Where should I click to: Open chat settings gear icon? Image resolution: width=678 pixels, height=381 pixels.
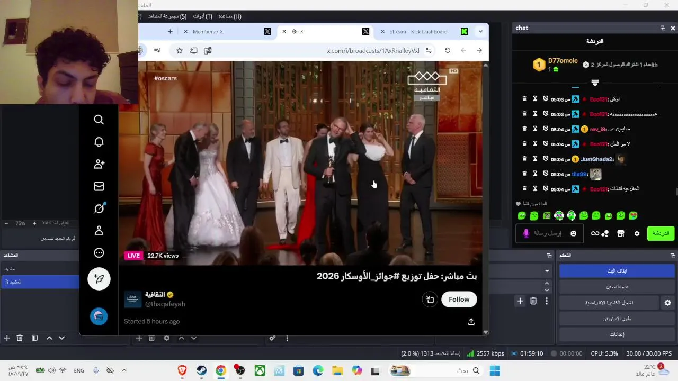coord(637,233)
